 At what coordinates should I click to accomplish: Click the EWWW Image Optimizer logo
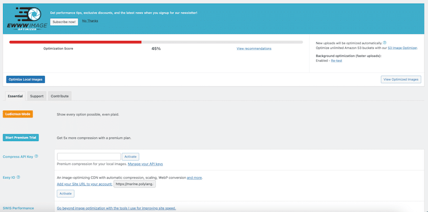(27, 19)
